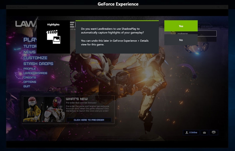Decline highlights with the No button
The image size is (235, 151).
(181, 40)
